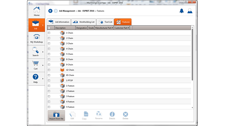Click the forward navigation arrow
Image resolution: width=225 pixels, height=126 pixels.
(x=56, y=11)
